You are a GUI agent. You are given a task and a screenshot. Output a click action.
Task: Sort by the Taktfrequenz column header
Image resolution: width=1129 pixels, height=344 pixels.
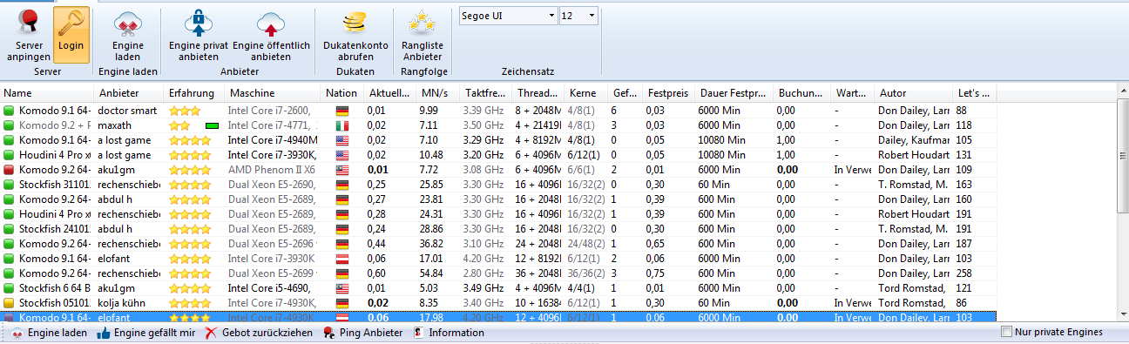pos(485,93)
